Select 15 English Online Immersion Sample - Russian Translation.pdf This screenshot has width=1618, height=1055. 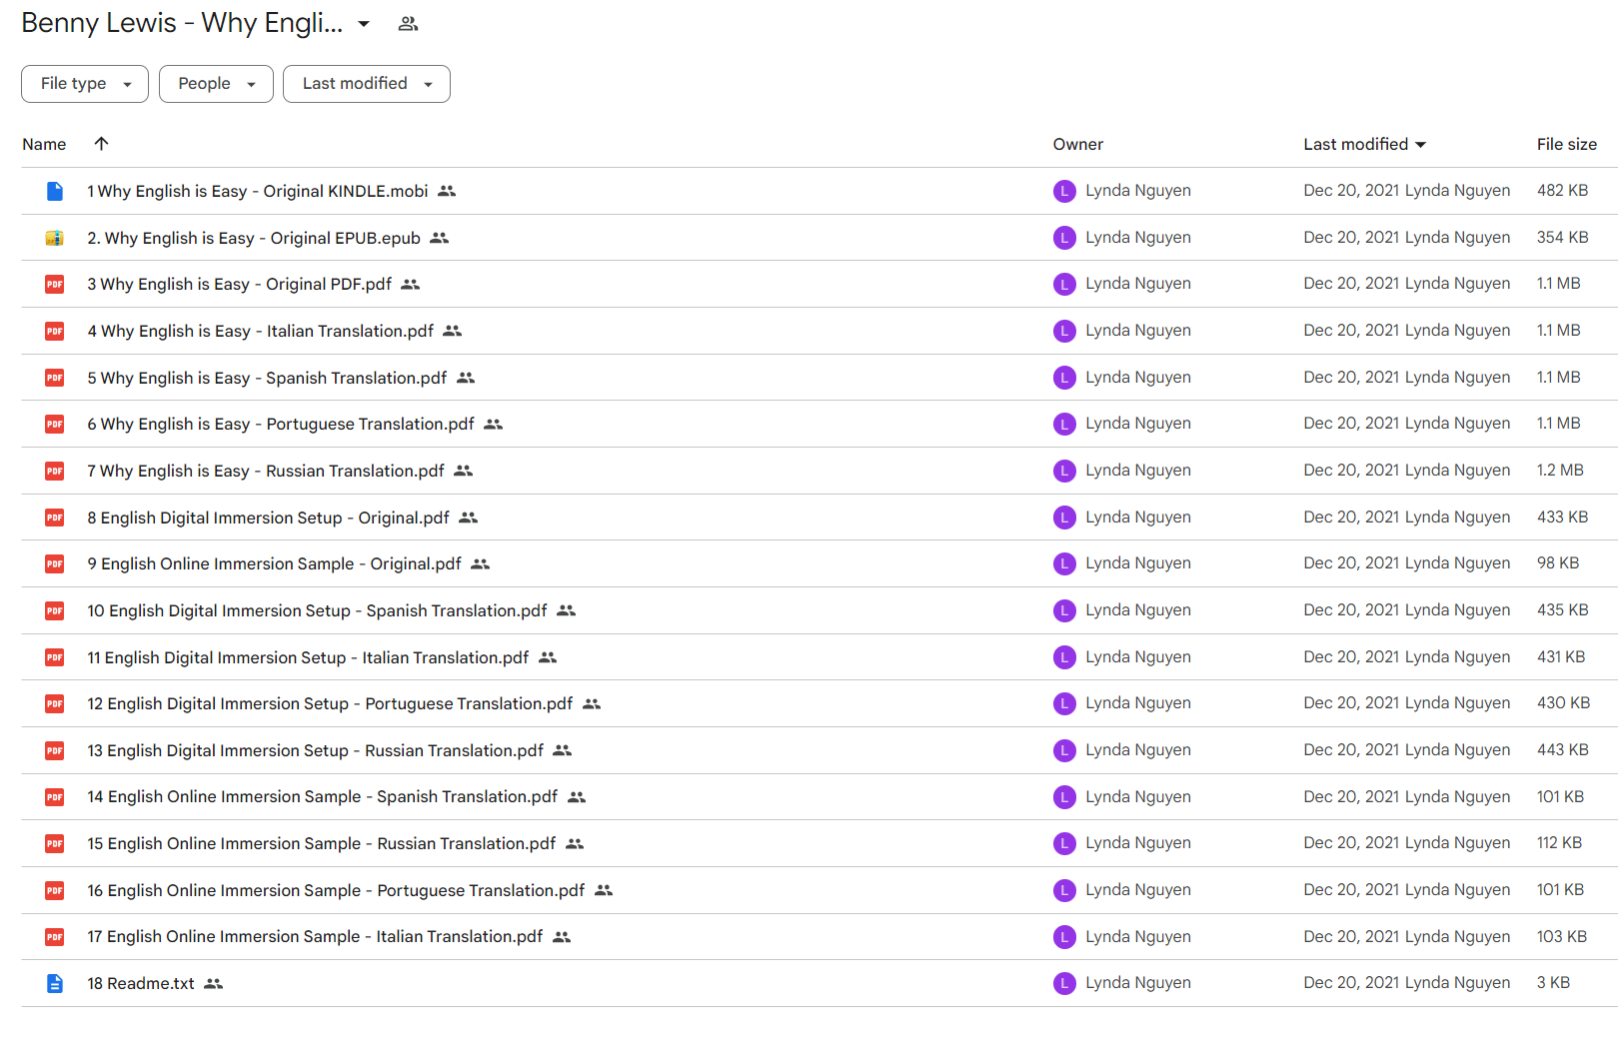(x=322, y=844)
